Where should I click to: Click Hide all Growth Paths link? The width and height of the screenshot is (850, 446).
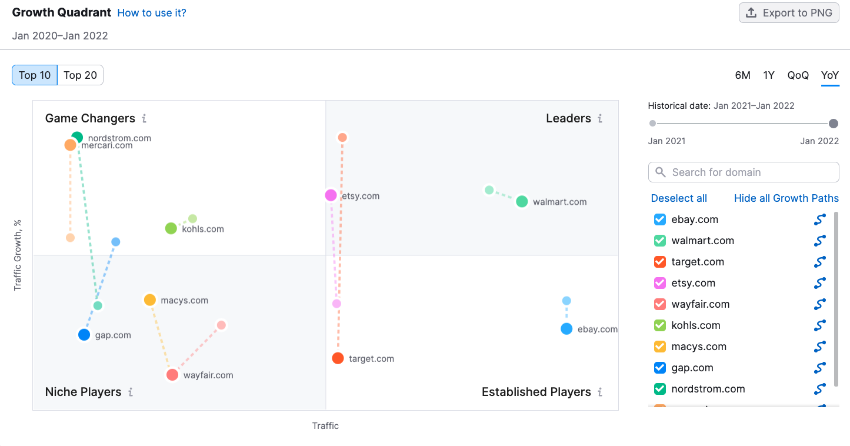[786, 198]
